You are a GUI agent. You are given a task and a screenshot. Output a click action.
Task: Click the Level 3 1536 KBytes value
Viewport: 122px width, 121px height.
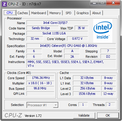click(x=87, y=94)
